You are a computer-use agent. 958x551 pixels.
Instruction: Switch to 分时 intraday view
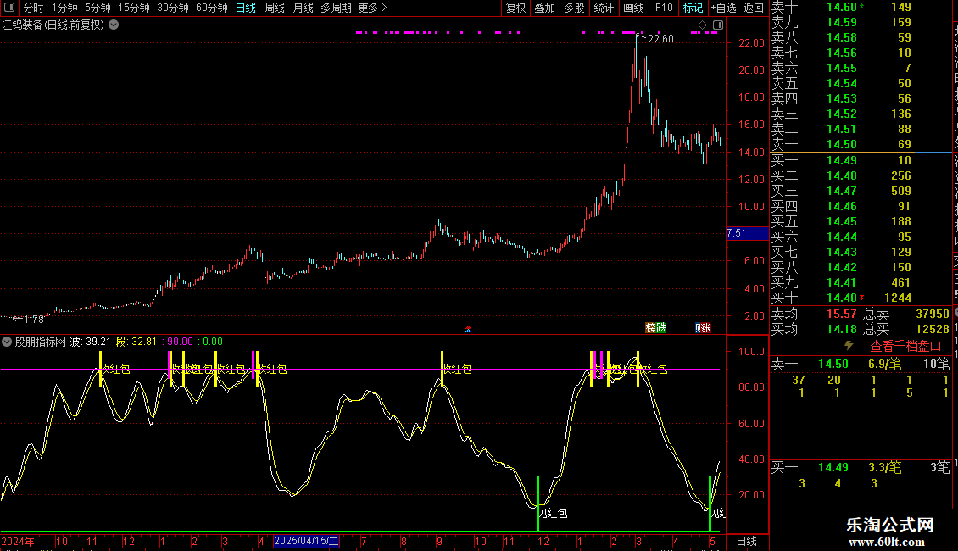coord(33,8)
